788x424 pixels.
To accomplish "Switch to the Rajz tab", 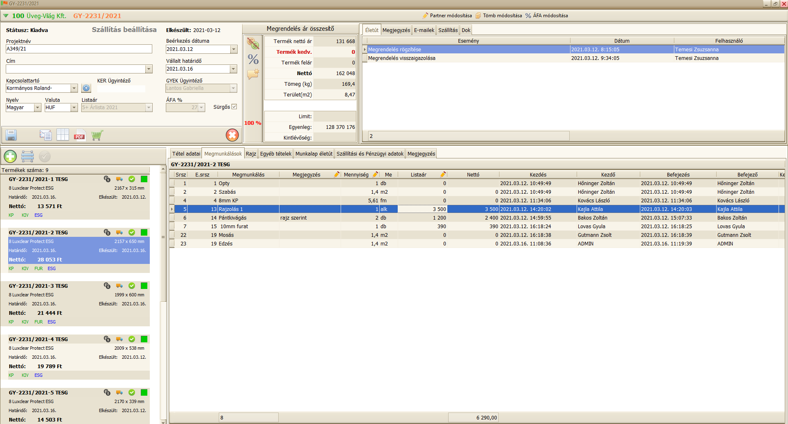I will point(251,154).
